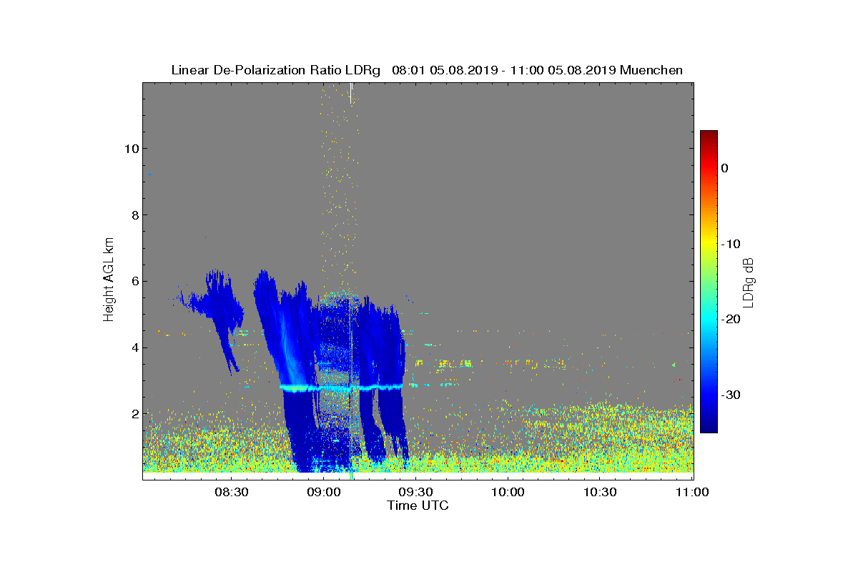The image size is (858, 572).
Task: Click the height tick label 2
Action: click(134, 414)
